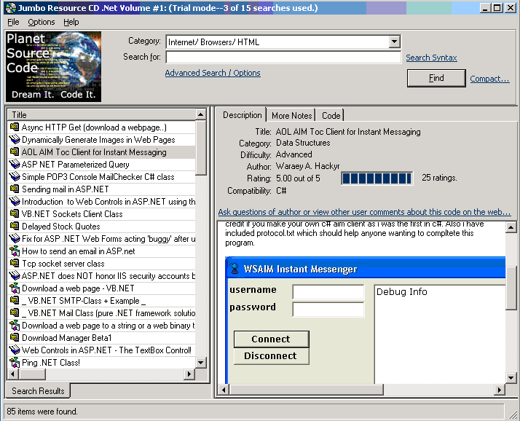Select 'Tcp socket server class' list row
The image size is (520, 421).
(101, 264)
